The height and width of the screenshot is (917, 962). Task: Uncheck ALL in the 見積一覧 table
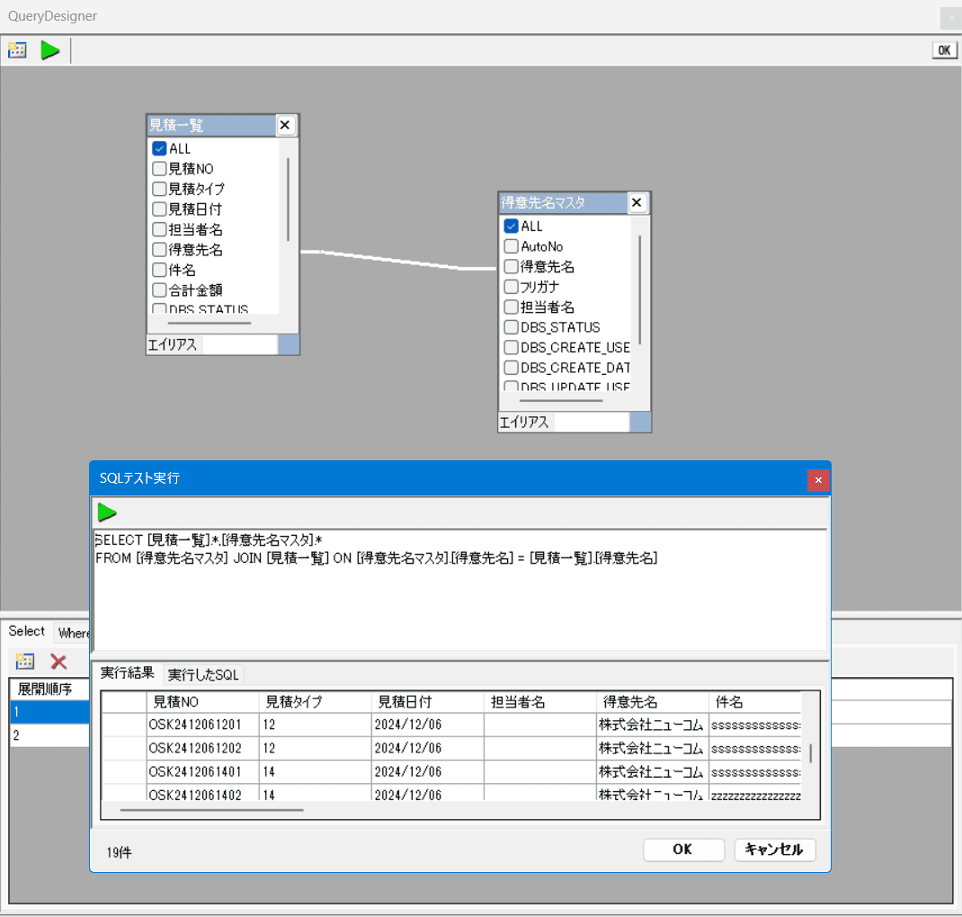[159, 148]
